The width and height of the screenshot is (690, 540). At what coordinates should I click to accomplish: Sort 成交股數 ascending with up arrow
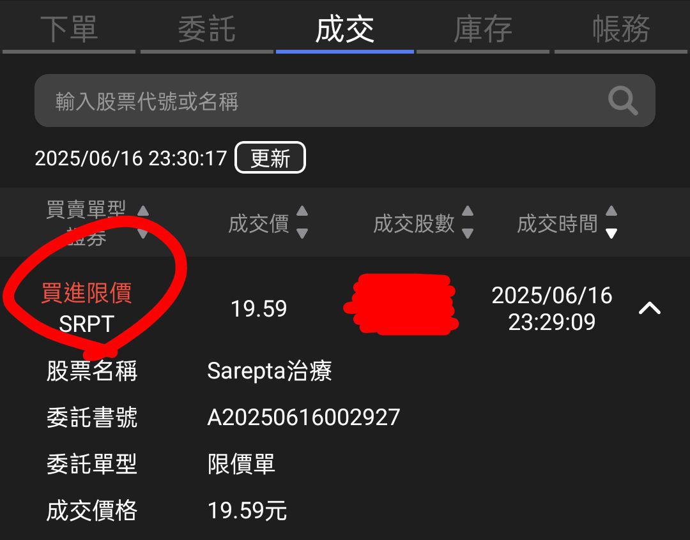(468, 211)
